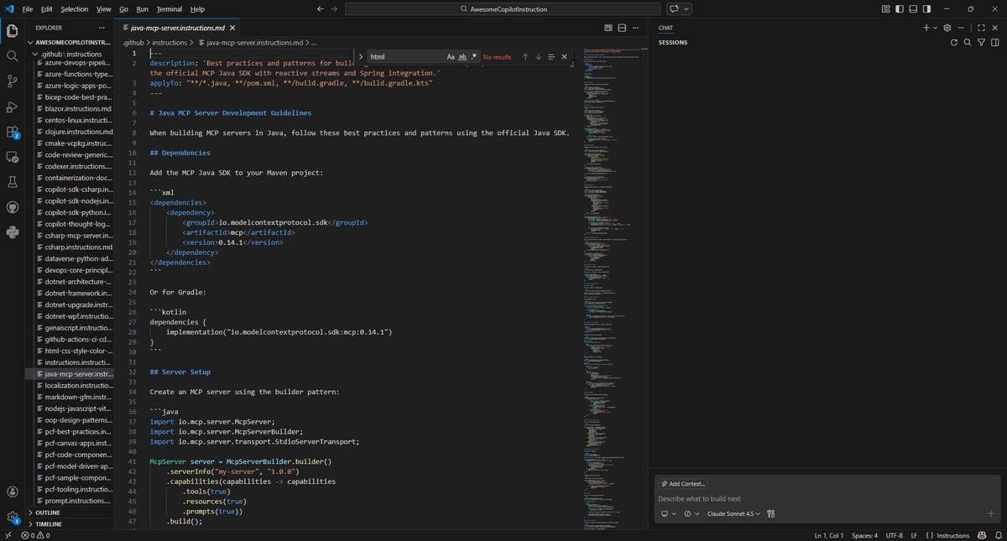
Task: Collapse the AWESOMECOPILOTINSTR... root folder
Action: click(70, 42)
